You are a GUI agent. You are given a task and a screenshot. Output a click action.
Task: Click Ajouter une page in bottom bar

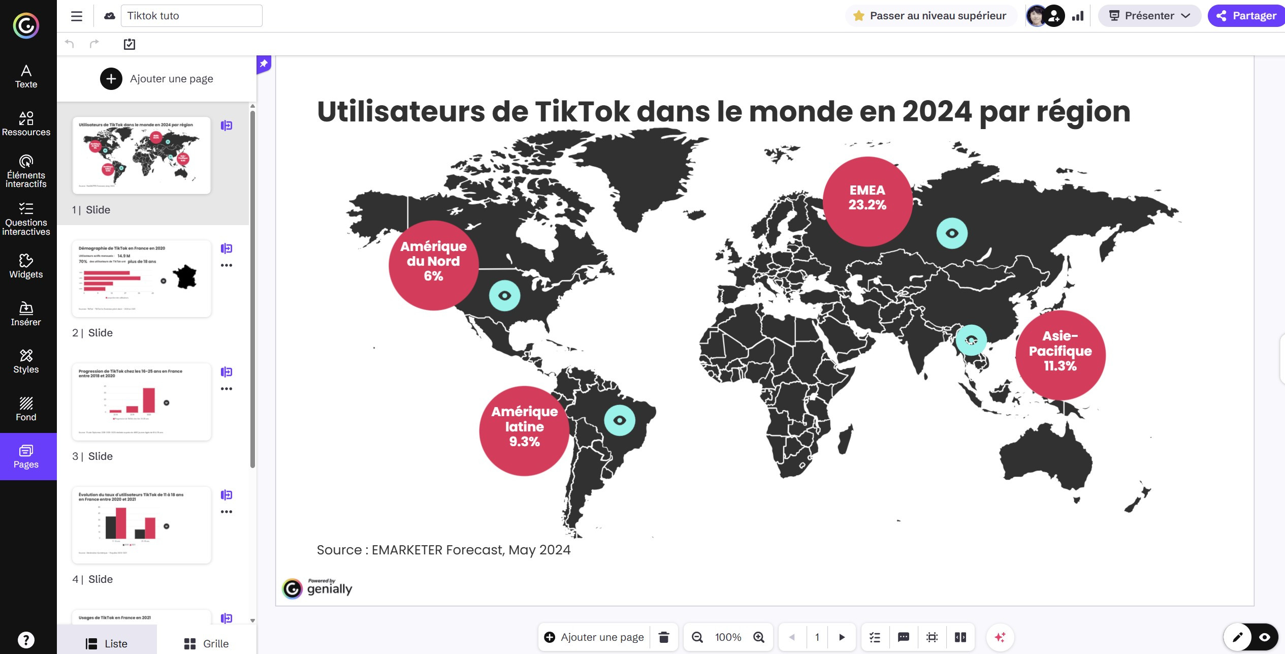(594, 637)
